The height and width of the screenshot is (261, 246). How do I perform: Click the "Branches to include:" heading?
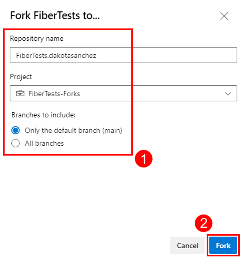pyautogui.click(x=44, y=115)
